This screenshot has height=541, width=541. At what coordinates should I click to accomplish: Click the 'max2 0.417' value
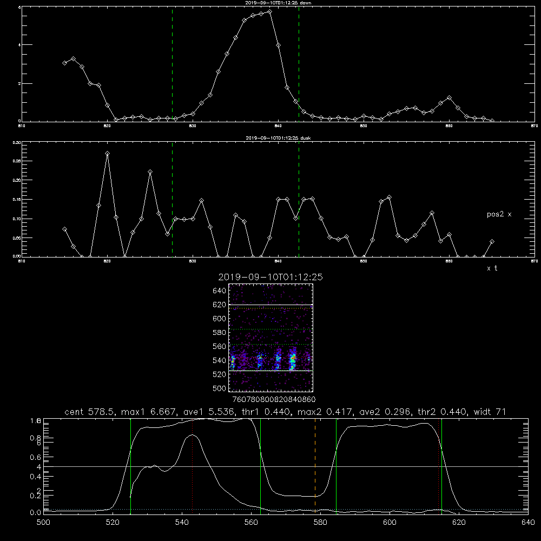point(325,412)
